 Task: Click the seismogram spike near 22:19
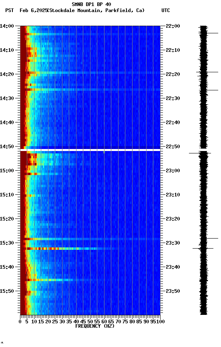tap(207, 72)
